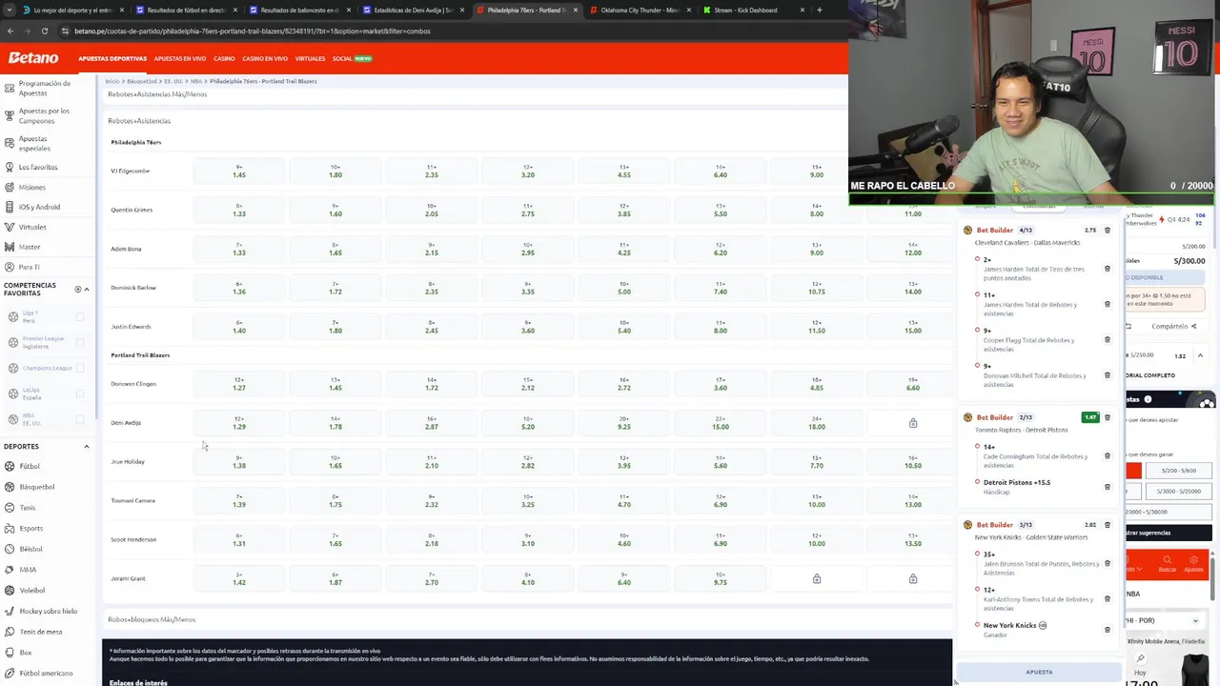Click the streamer webcam overlay
The image size is (1220, 686).
(x=1033, y=102)
